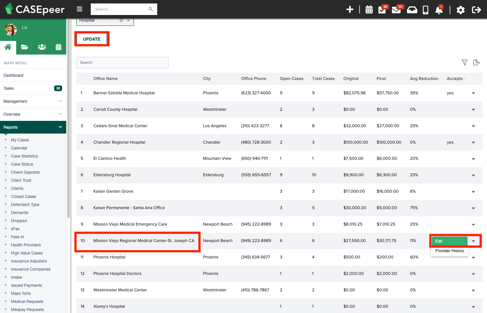487x313 pixels.
Task: Open the sidebar calendar icon
Action: 58,47
